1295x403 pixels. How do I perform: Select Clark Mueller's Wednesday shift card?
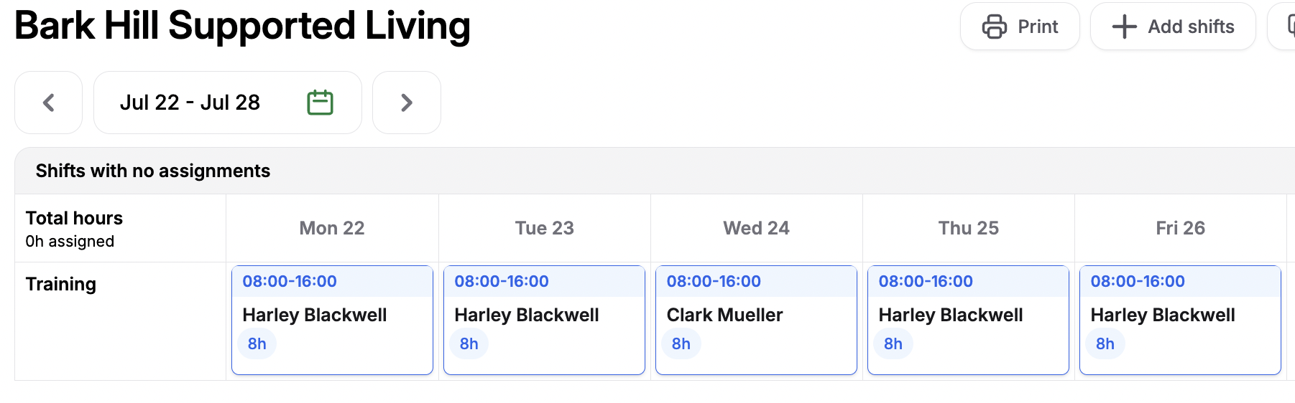click(756, 320)
